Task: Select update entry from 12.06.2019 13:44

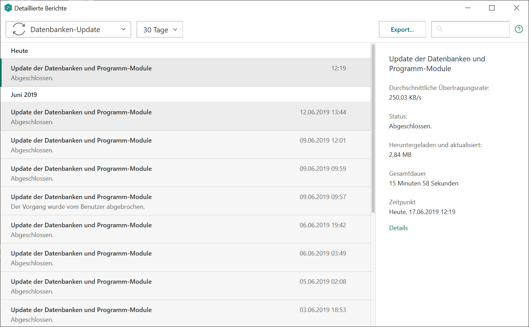Action: 185,116
